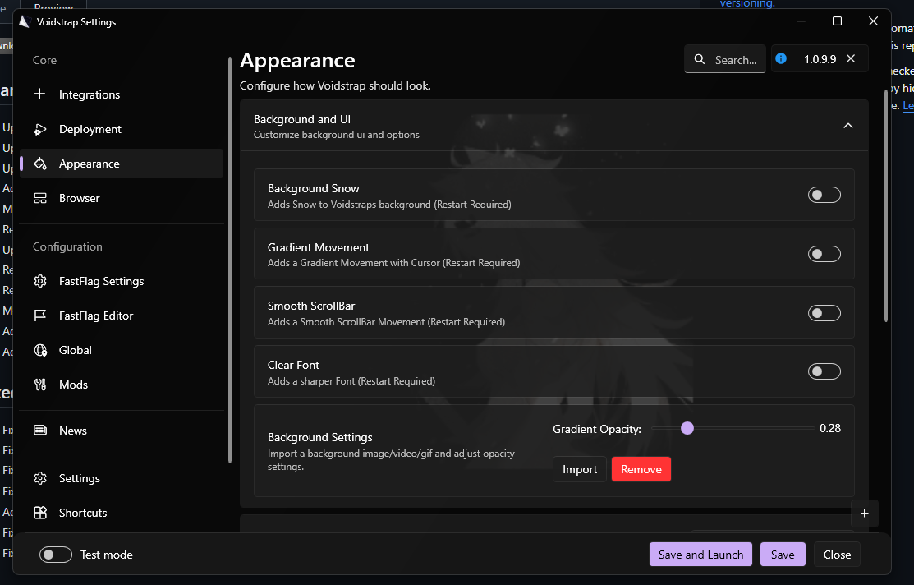The image size is (914, 585).
Task: Open the Shortcuts page
Action: click(122, 513)
